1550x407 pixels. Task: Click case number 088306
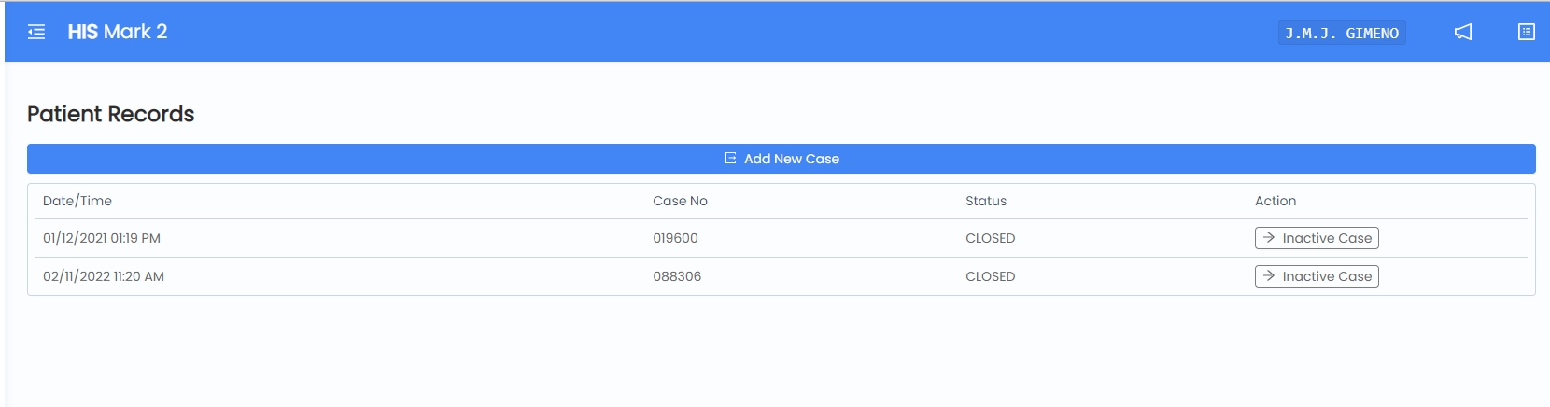677,276
